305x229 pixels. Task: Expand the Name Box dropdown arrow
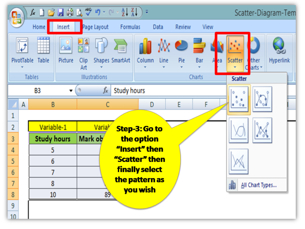tap(71, 91)
